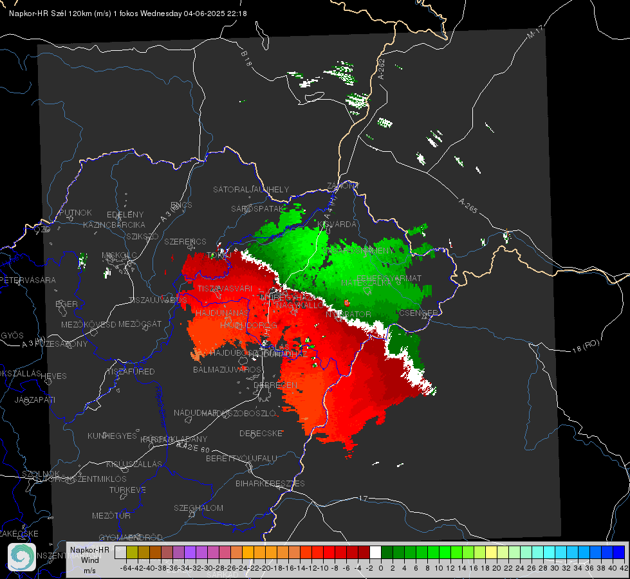
Task: Click the KAZINCBARCIKA label
Action: tap(114, 225)
